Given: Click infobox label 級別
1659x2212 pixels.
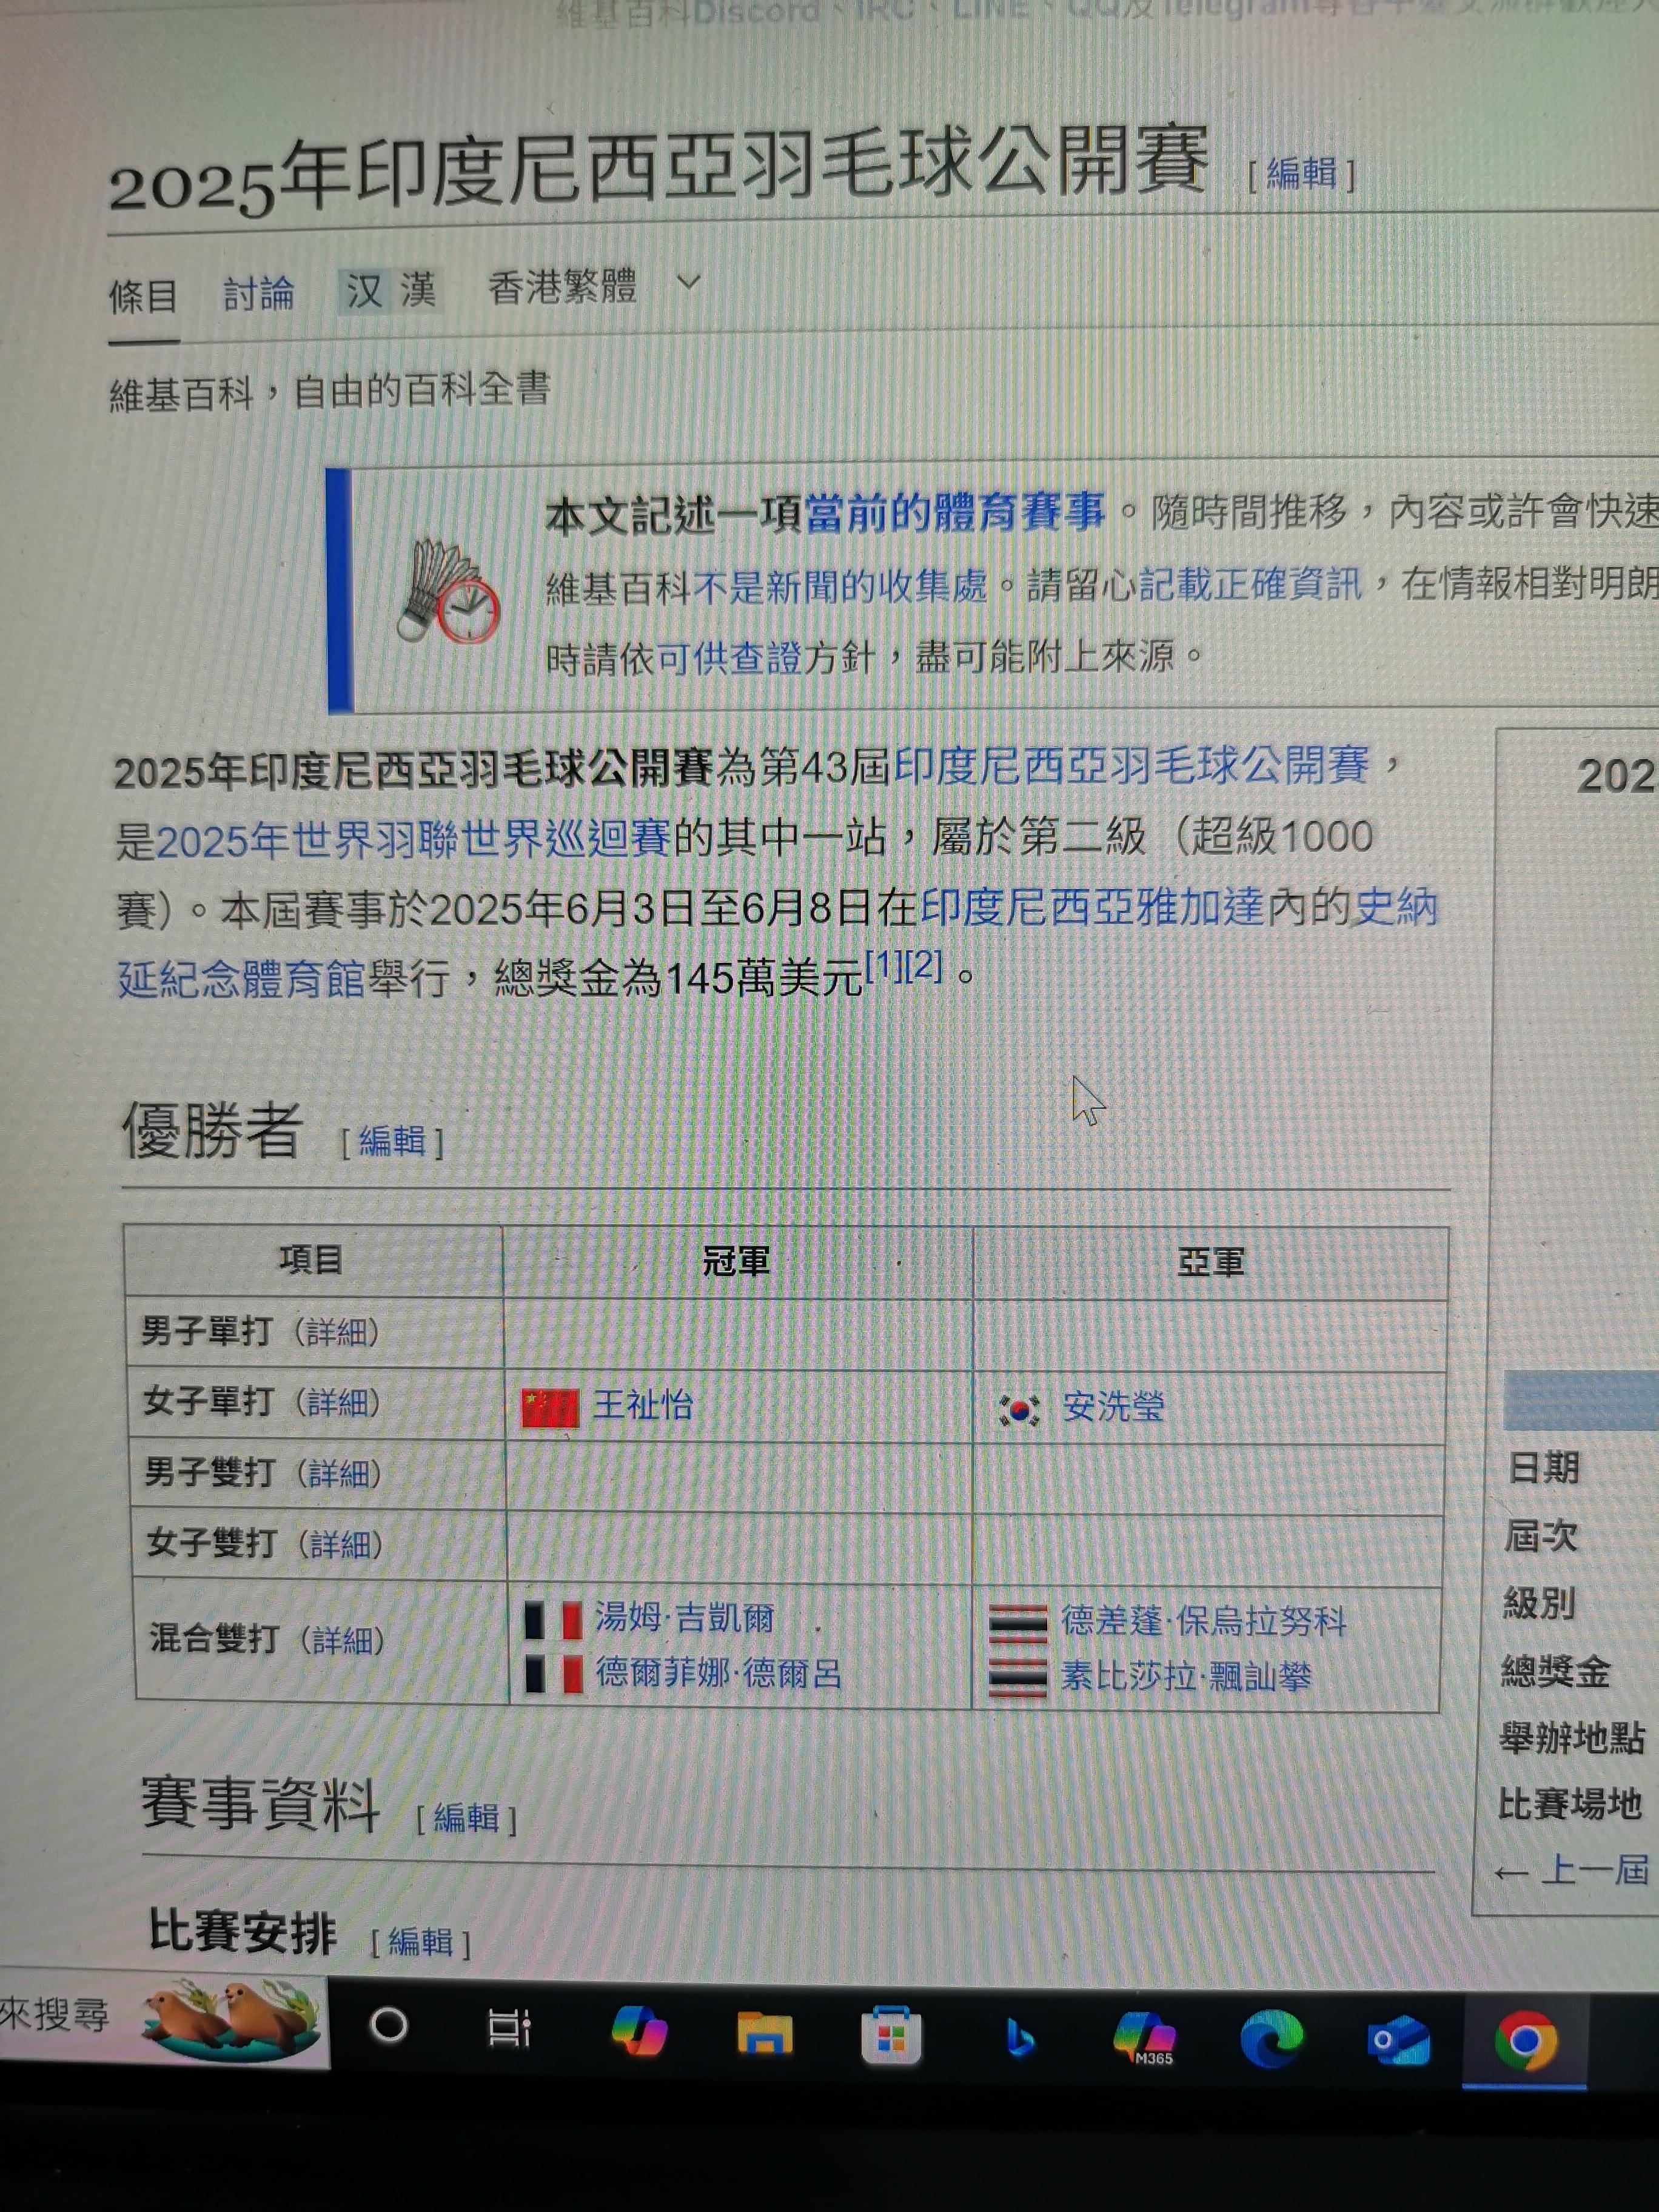Looking at the screenshot, I should 1539,1603.
